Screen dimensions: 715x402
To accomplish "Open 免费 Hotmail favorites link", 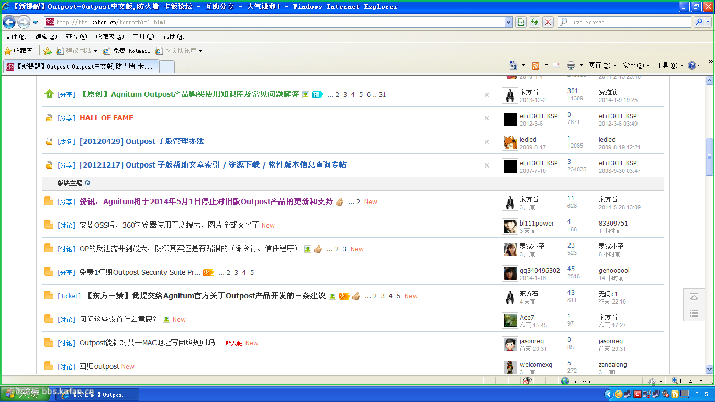I will (127, 51).
